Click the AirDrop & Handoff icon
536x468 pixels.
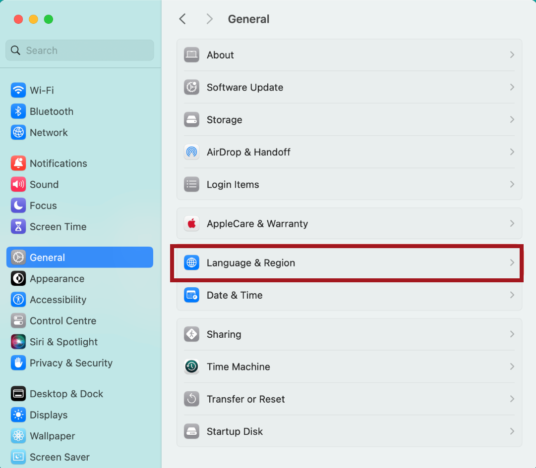(191, 152)
